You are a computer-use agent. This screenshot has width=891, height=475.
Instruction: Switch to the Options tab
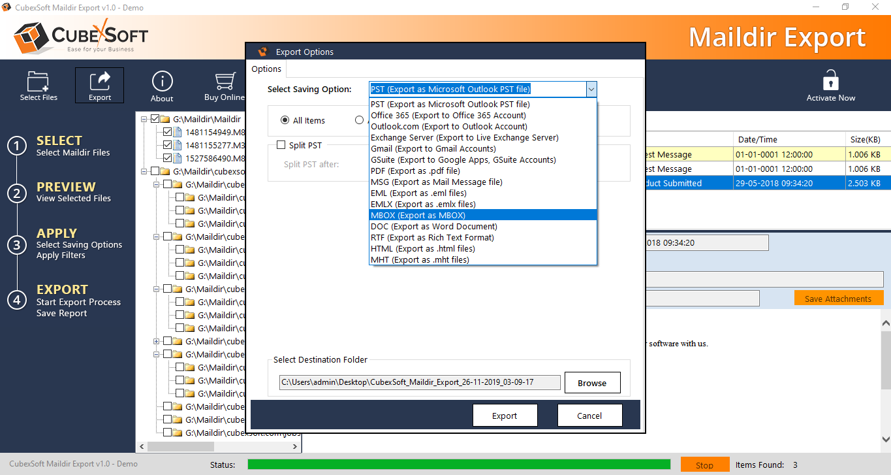click(266, 69)
